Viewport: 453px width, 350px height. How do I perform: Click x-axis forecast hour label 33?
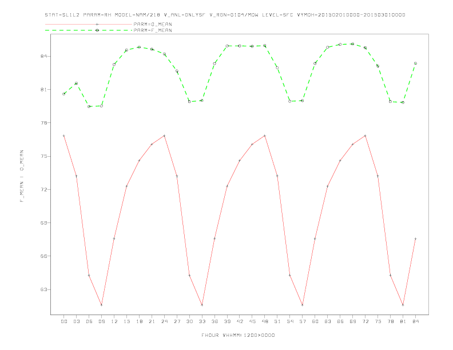pos(202,321)
